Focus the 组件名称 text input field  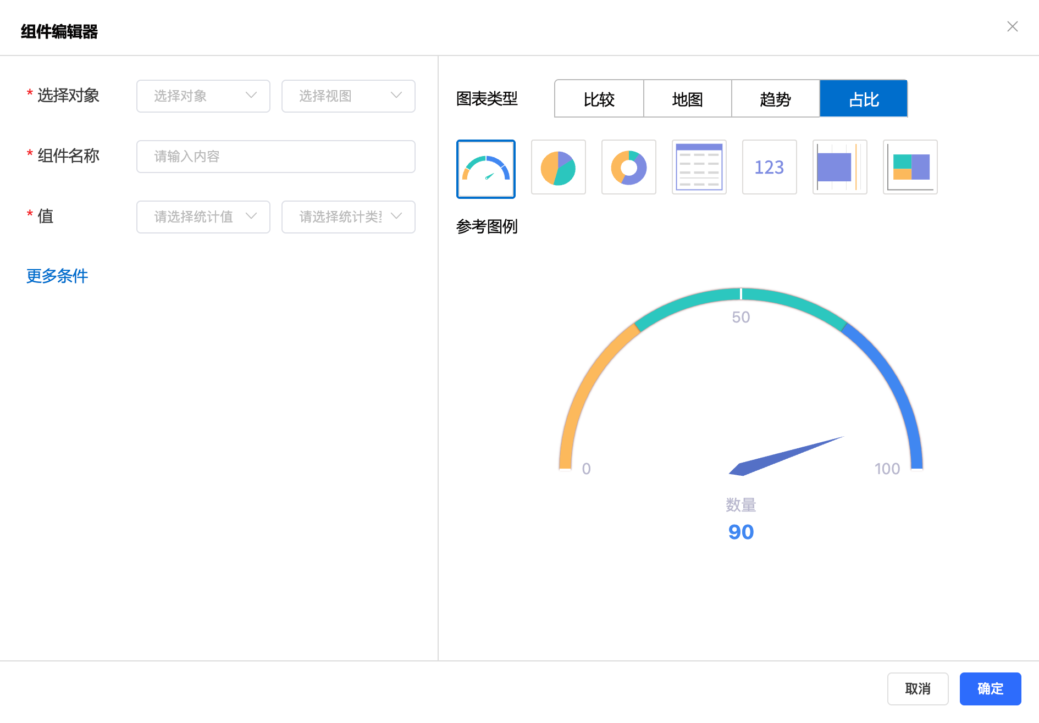[275, 157]
